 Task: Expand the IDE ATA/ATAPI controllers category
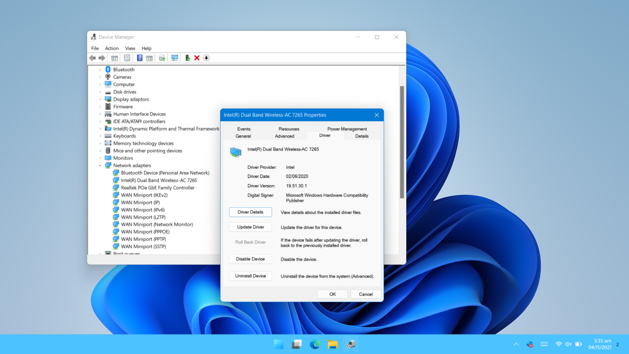[x=100, y=121]
